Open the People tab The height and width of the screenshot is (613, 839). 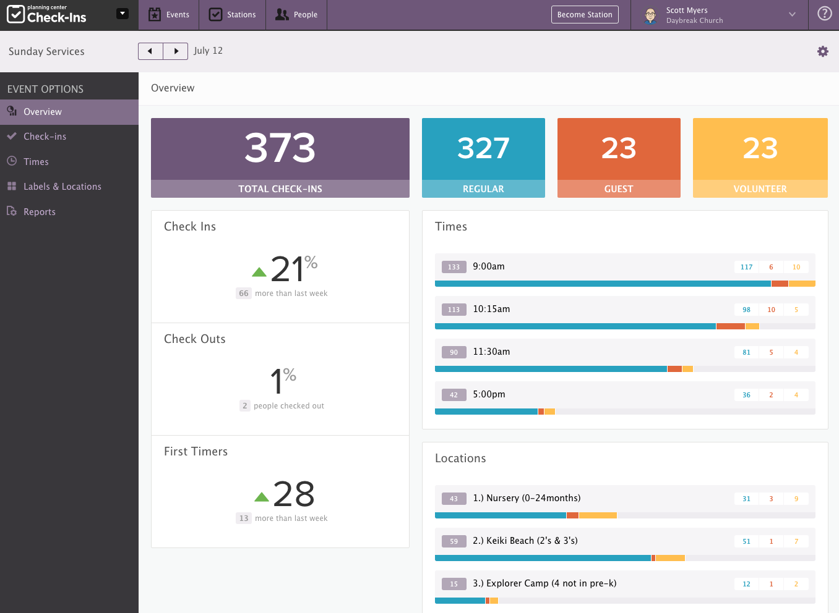click(296, 15)
